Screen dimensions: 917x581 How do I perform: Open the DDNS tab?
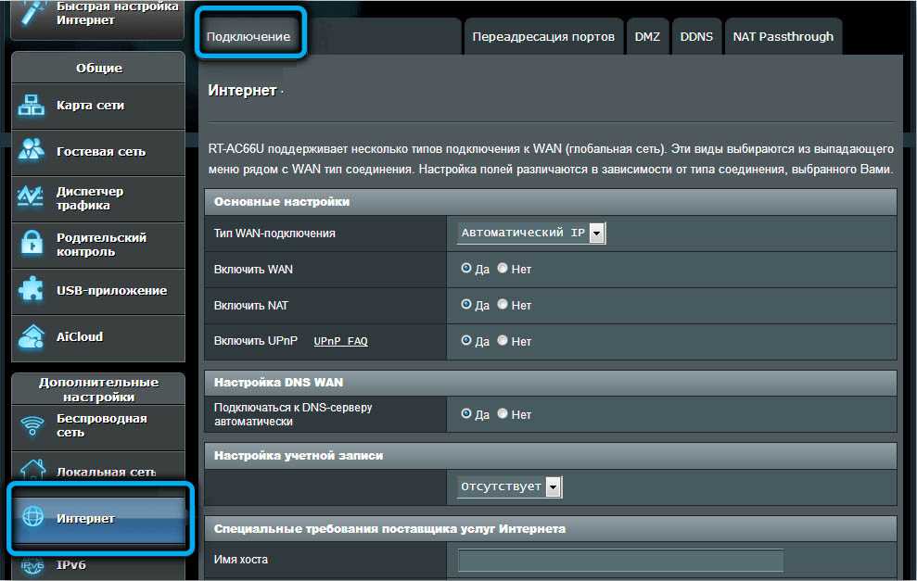[x=696, y=37]
